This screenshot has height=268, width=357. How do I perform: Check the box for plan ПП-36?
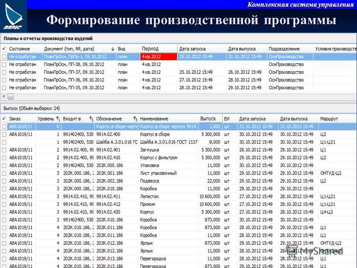tap(4, 80)
